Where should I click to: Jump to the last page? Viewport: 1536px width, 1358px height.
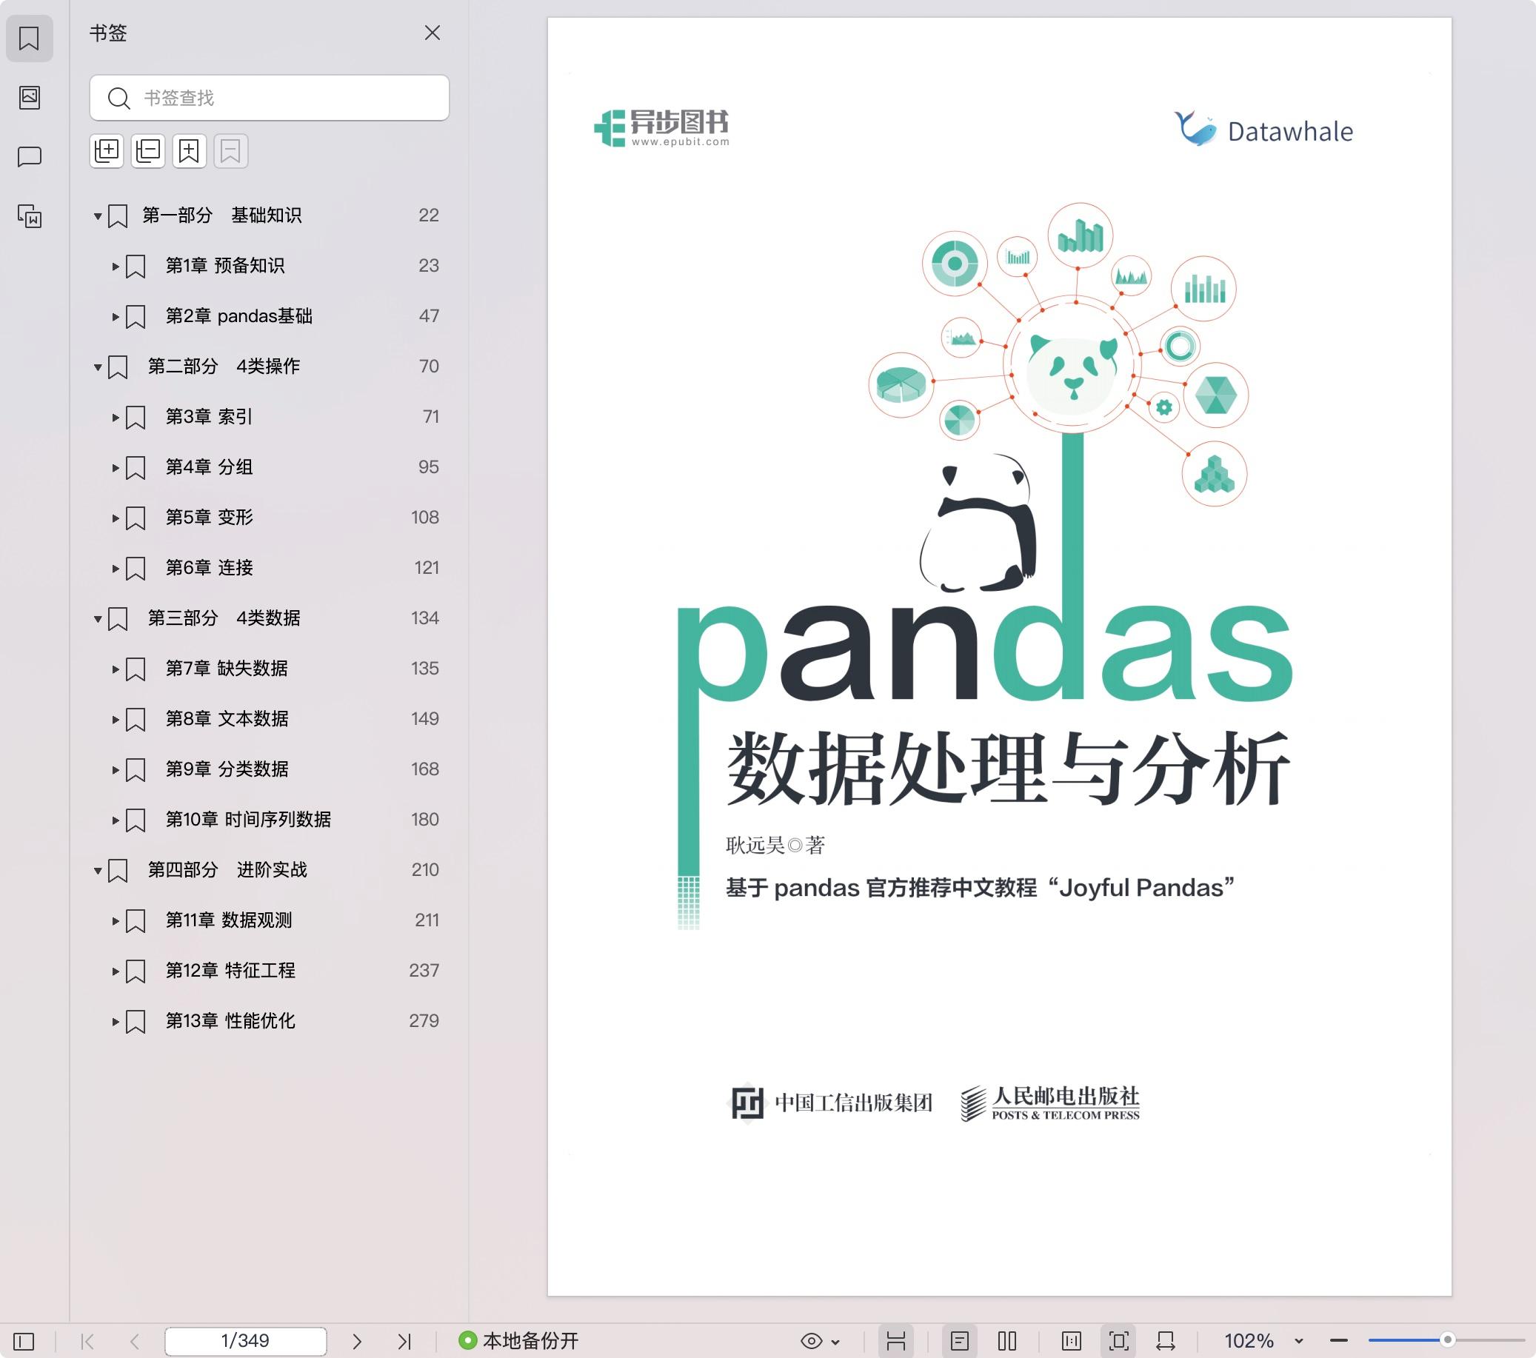404,1341
